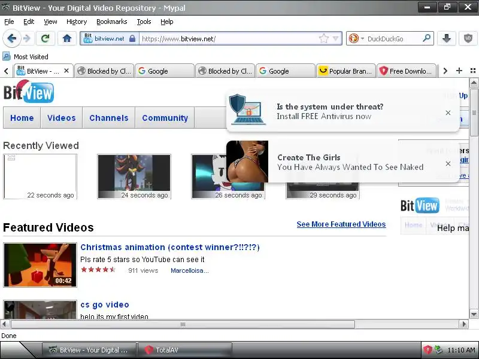The width and height of the screenshot is (479, 359).
Task: Open Christmas animation video thumbnail
Action: click(40, 265)
